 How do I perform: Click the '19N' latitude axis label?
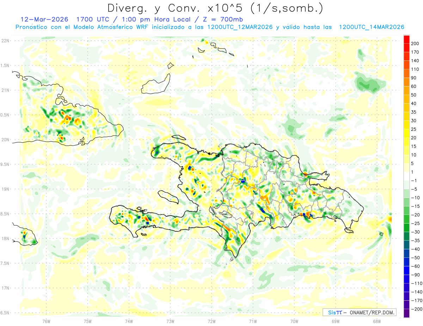pyautogui.click(x=5, y=189)
